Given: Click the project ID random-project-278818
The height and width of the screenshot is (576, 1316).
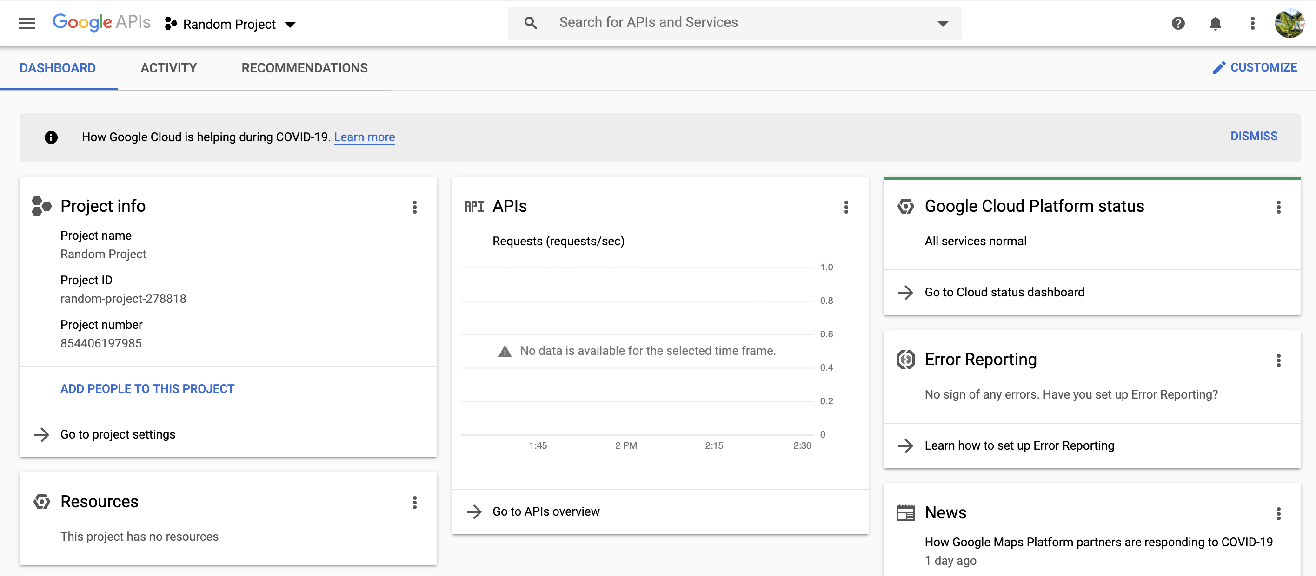Looking at the screenshot, I should tap(123, 299).
